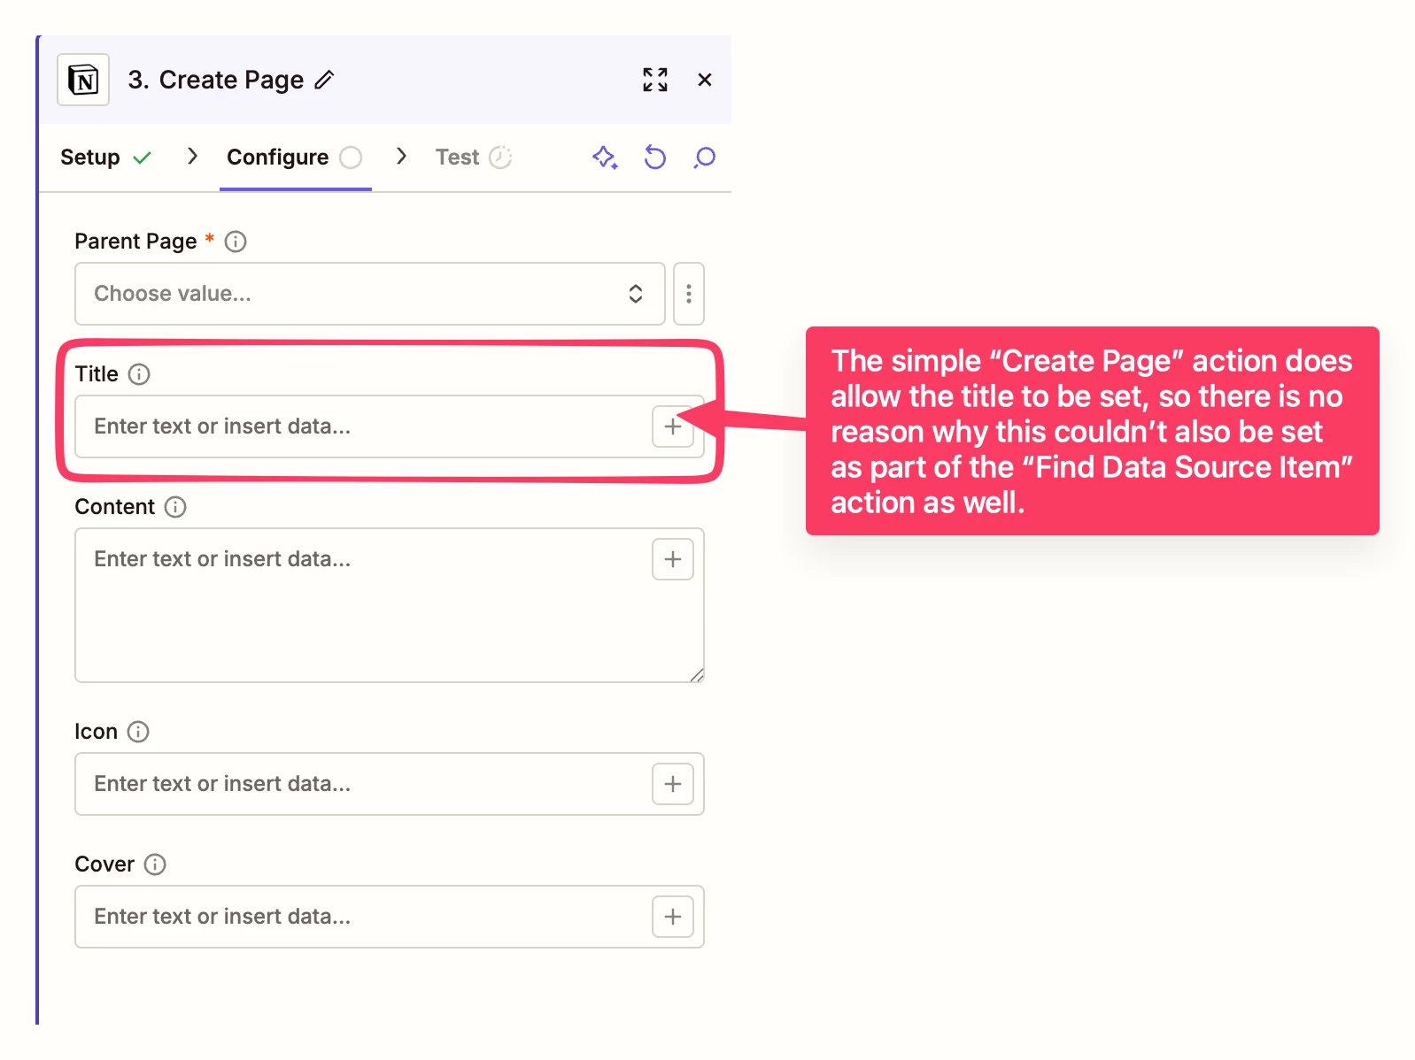Open the Parent Page dropdown
This screenshot has height=1060, width=1415.
370,294
